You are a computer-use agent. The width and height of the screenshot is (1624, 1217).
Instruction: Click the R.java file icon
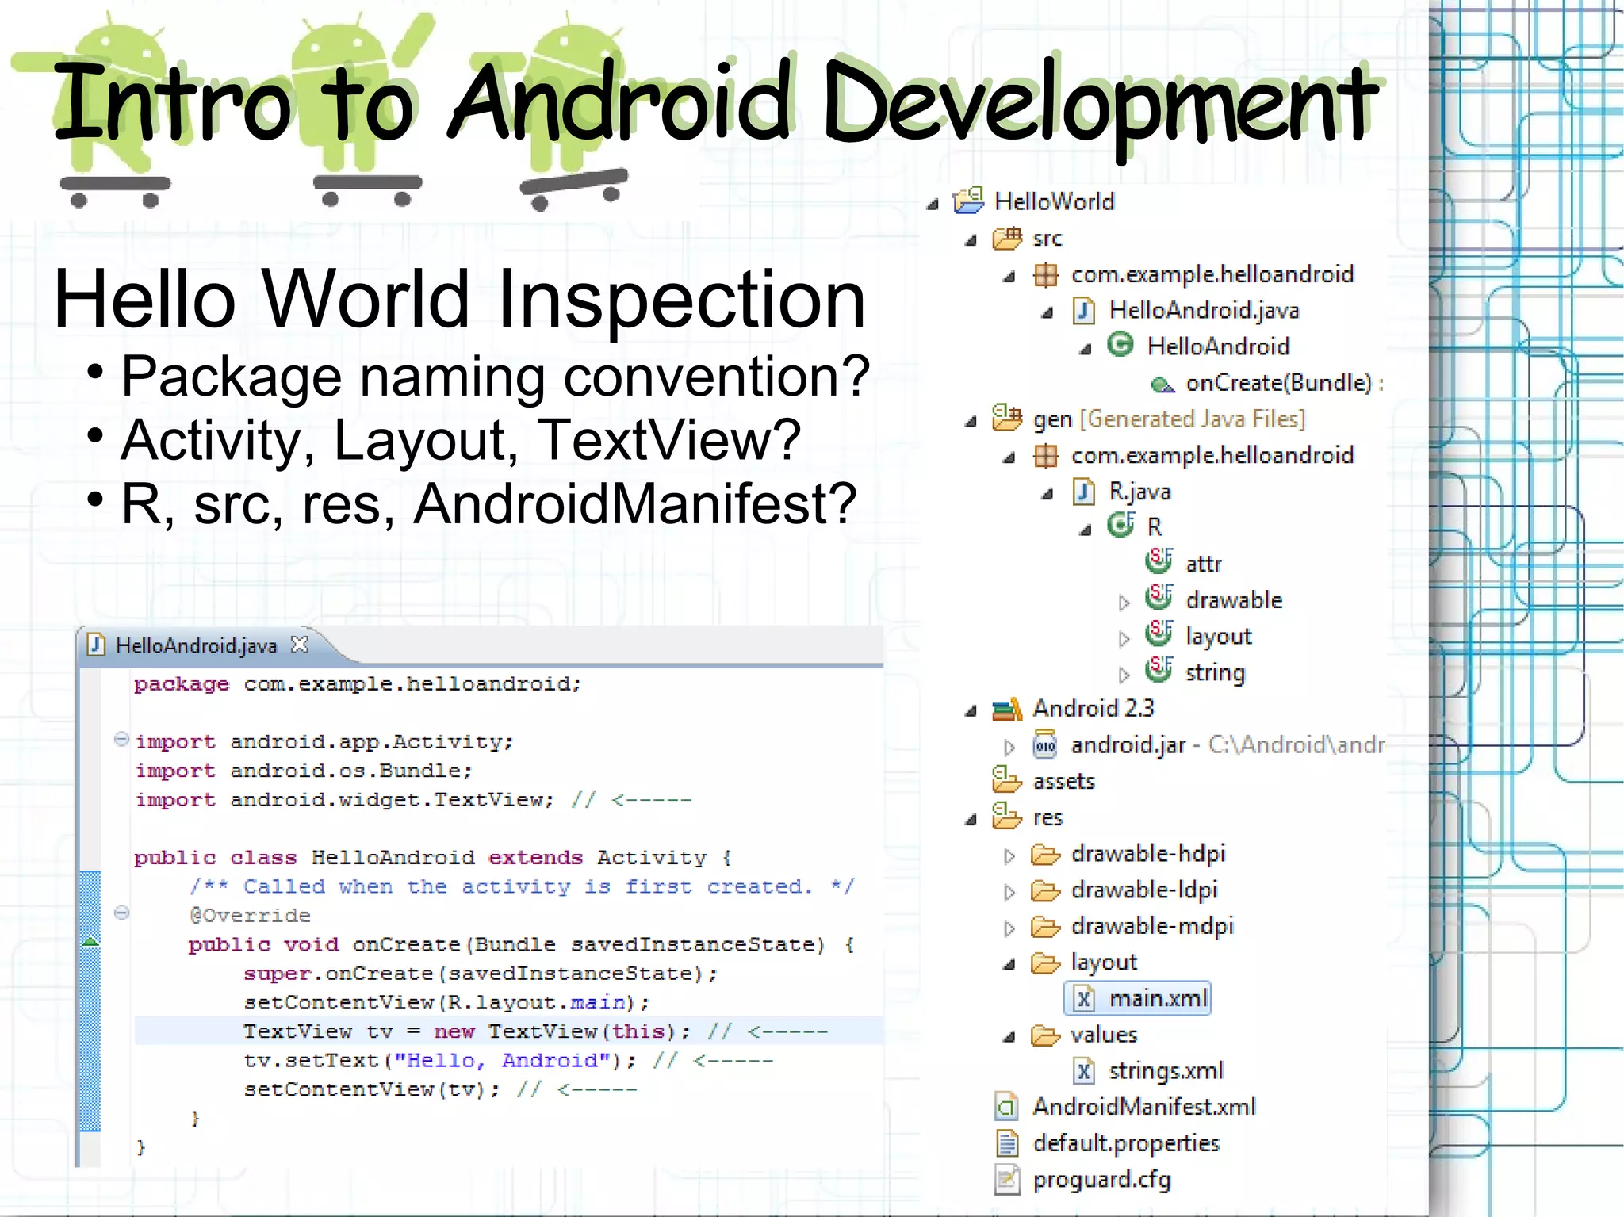1083,492
